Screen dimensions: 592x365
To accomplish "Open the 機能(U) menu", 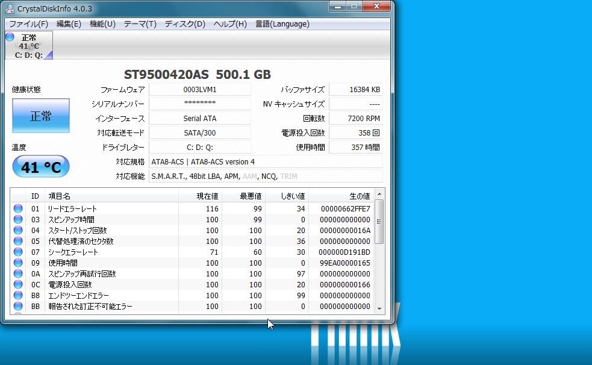I will click(102, 24).
